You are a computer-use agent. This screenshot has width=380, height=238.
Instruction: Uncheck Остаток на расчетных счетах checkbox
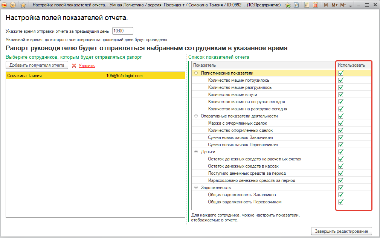(341, 159)
